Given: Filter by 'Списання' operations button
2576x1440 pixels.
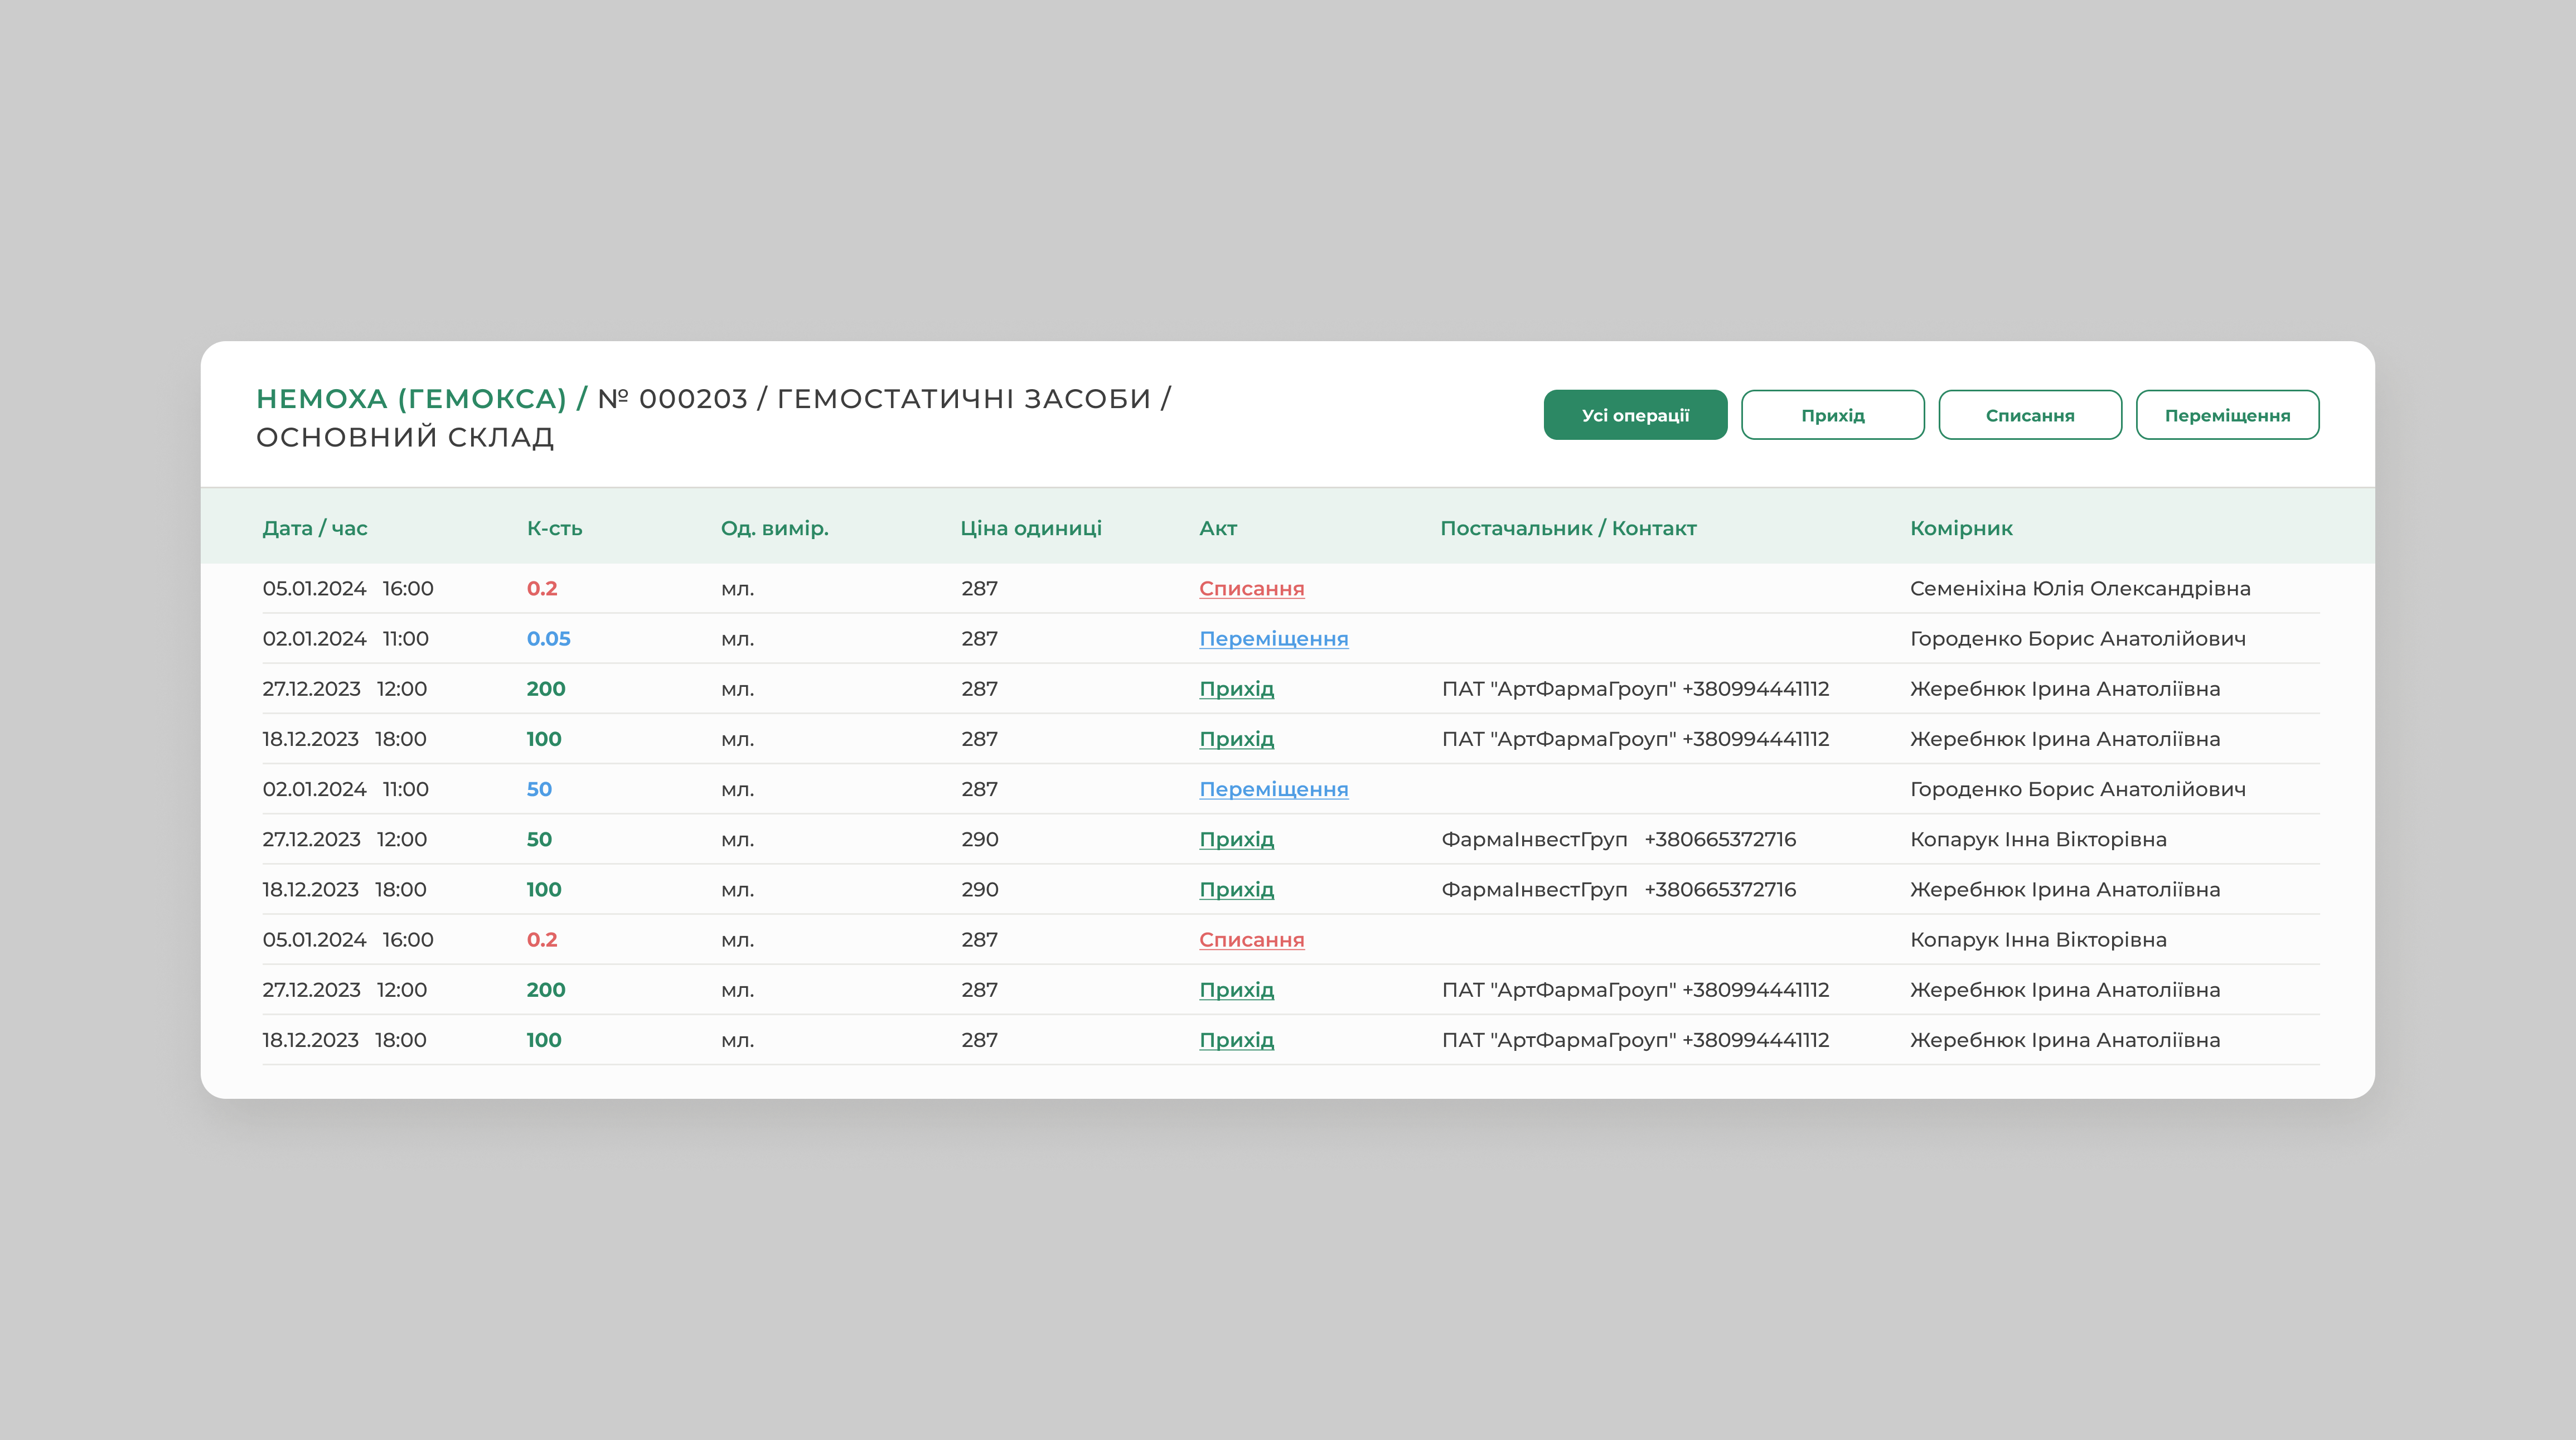Looking at the screenshot, I should point(2029,415).
